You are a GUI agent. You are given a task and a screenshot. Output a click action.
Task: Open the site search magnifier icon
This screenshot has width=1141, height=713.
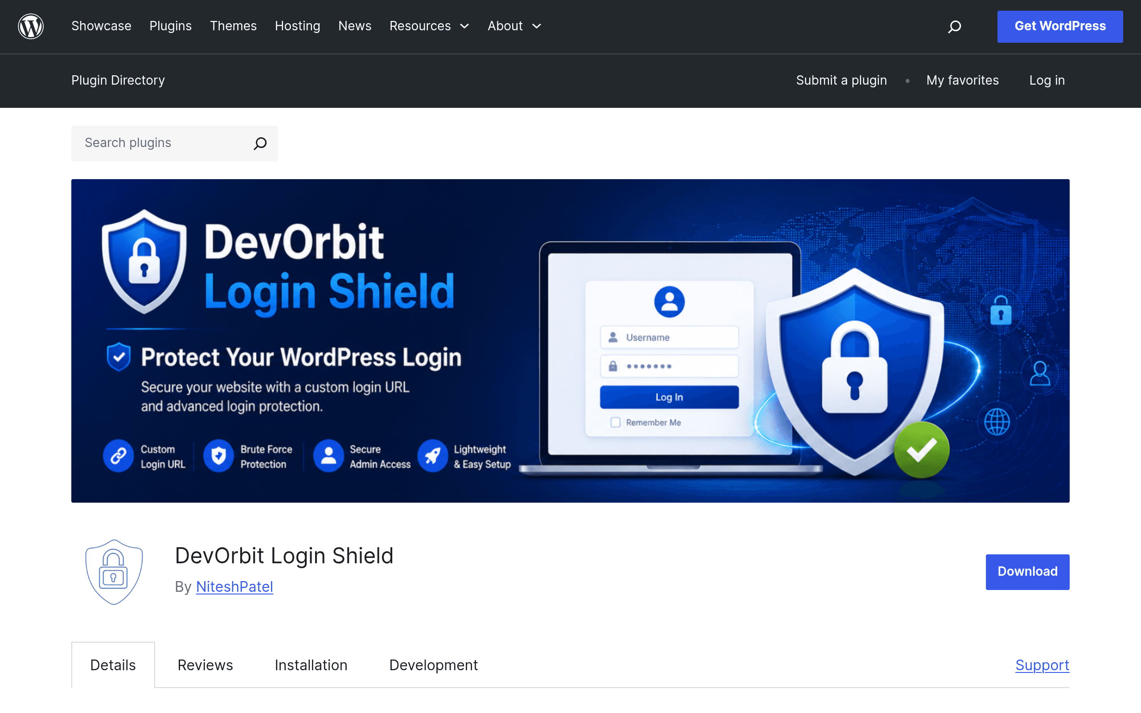(954, 26)
